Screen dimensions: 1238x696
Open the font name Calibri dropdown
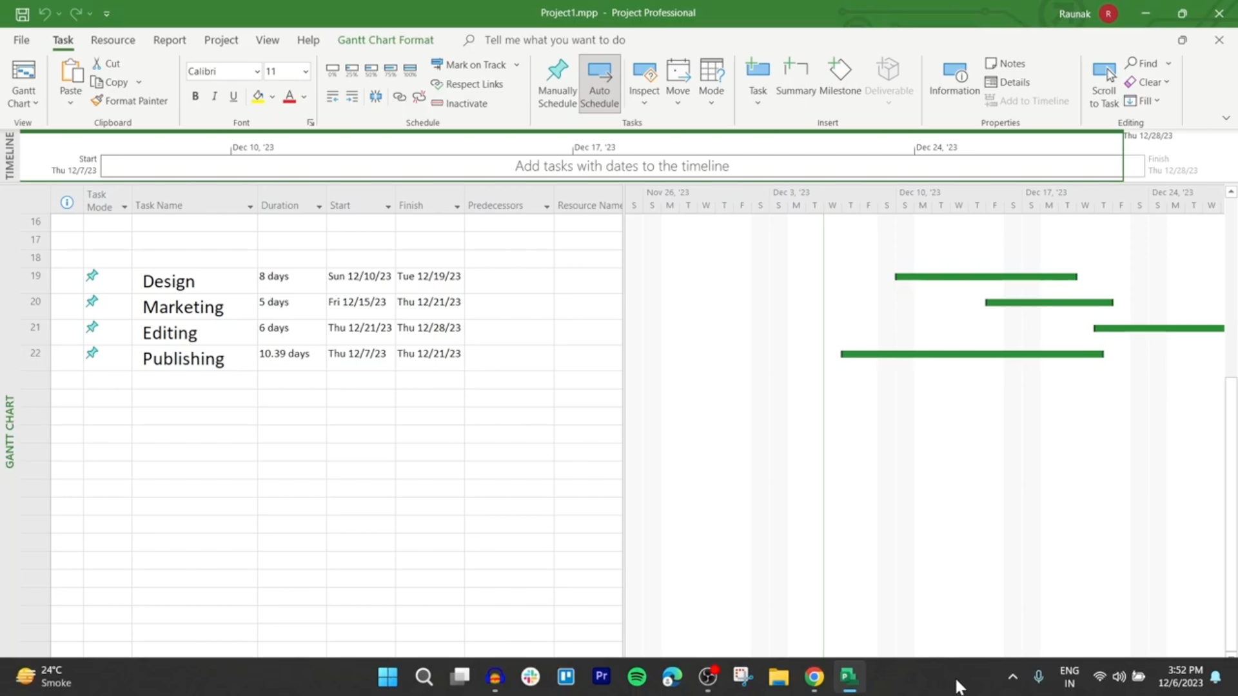[x=257, y=72]
